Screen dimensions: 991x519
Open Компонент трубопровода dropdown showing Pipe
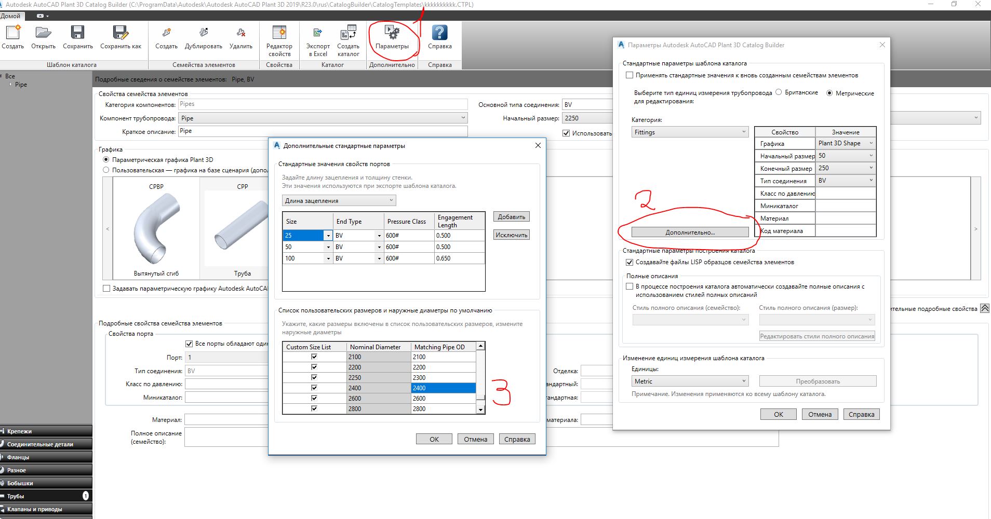coord(323,118)
